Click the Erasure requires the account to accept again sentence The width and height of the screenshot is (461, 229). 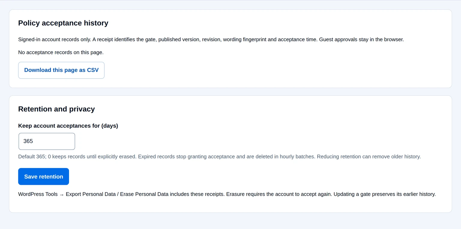(x=279, y=194)
